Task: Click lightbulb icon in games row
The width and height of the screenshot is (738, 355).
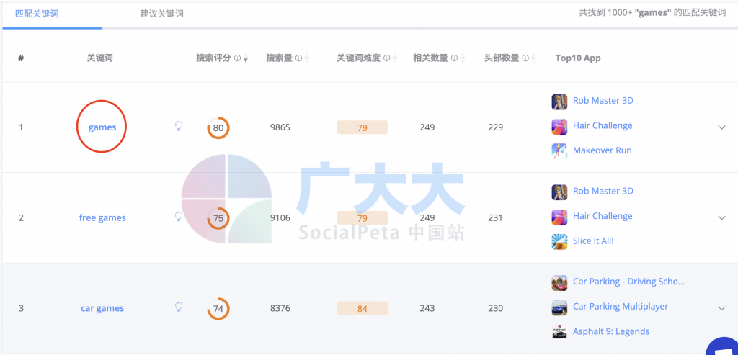Action: point(179,126)
